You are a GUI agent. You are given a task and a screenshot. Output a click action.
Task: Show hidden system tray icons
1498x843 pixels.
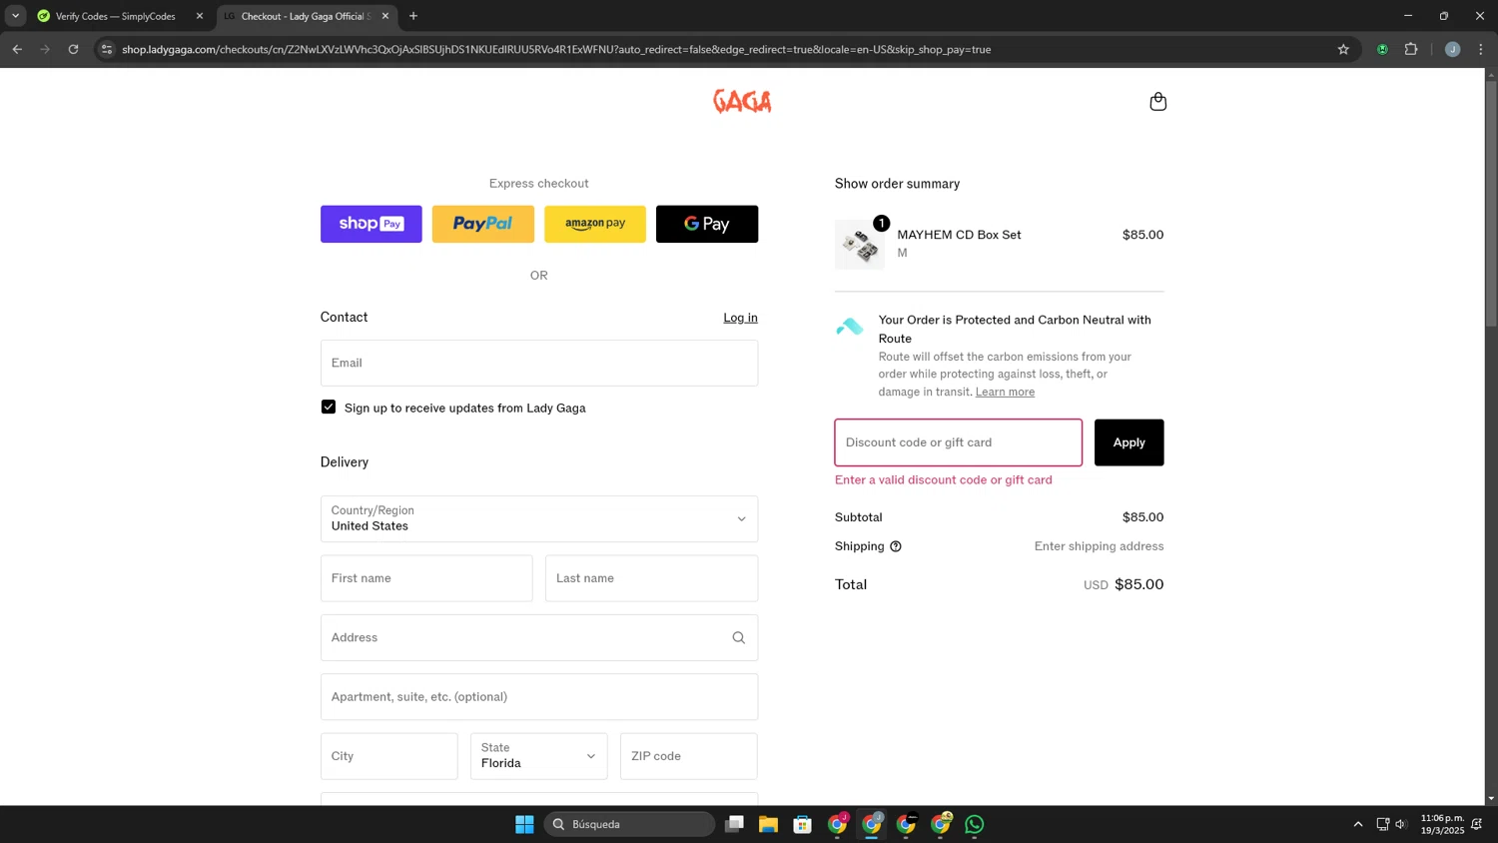point(1358,824)
